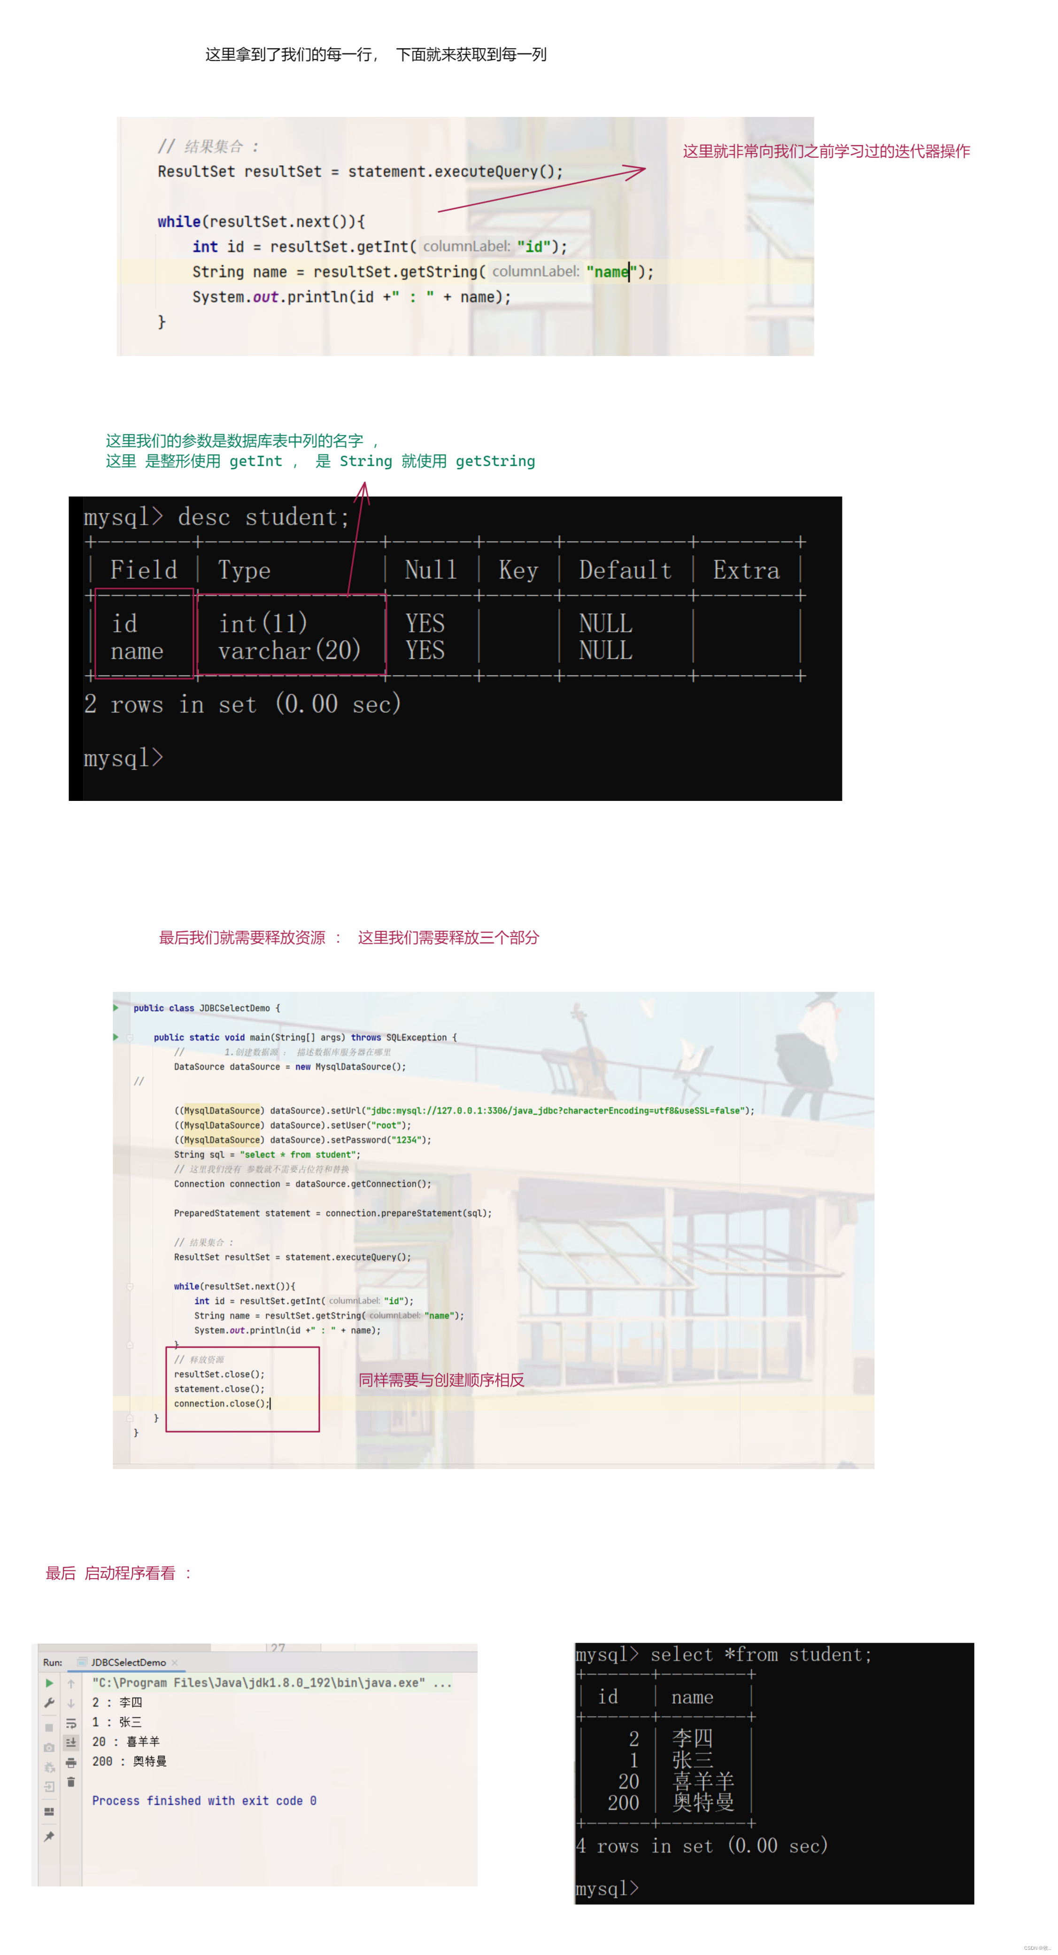Click console output line '2 : 李四'
This screenshot has width=1058, height=1955.
[x=117, y=1702]
